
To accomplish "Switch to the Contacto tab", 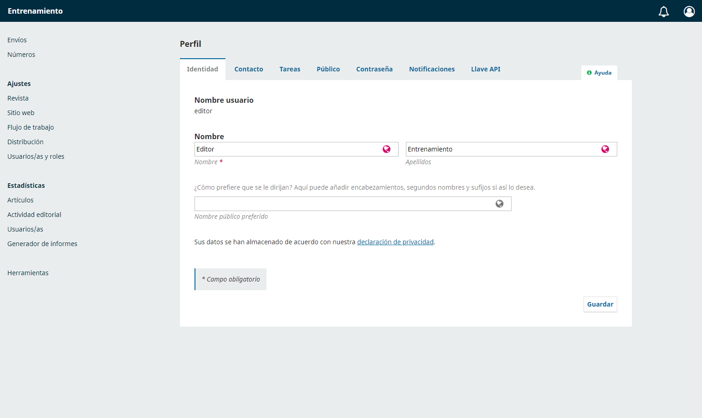I will 249,69.
